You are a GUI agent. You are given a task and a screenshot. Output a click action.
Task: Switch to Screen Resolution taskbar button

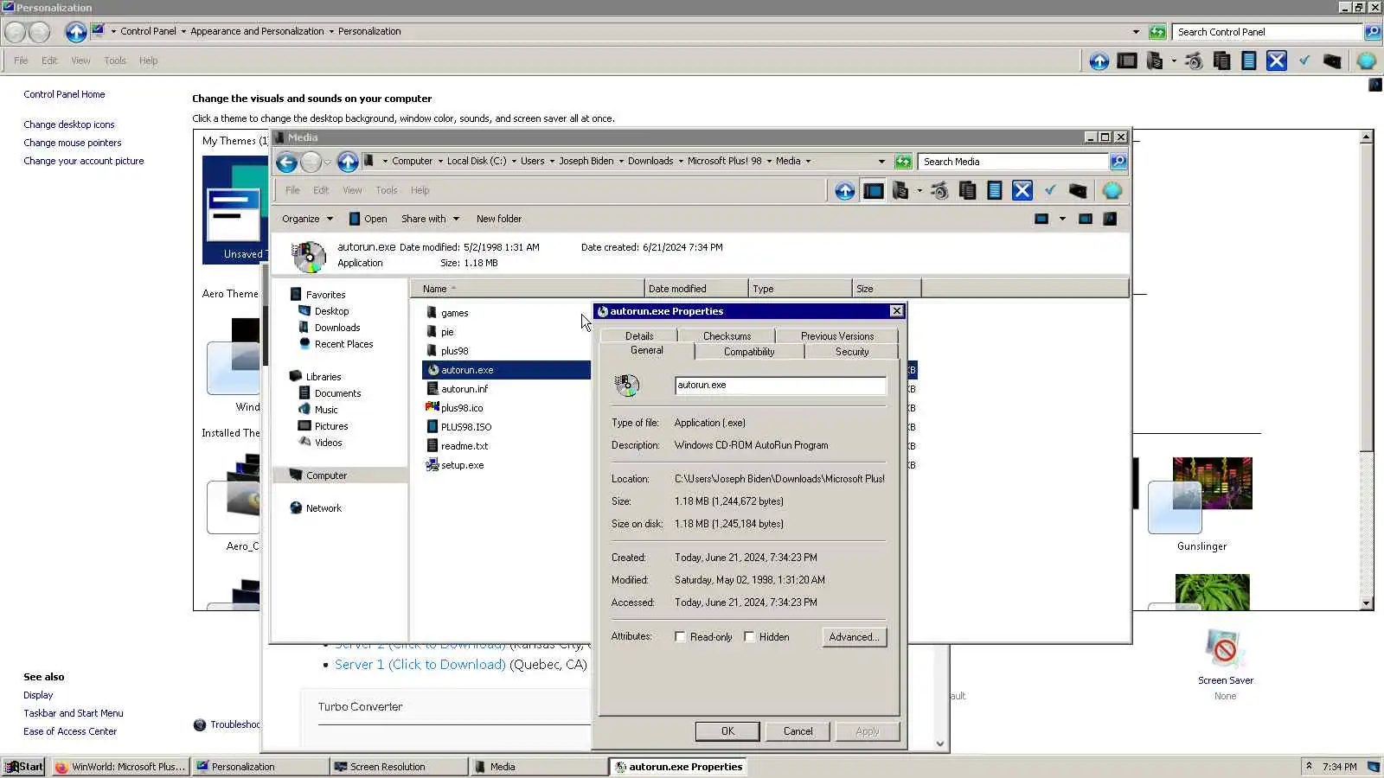[398, 767]
